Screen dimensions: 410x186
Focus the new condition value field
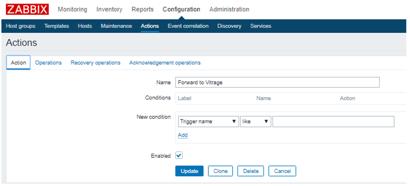[333, 122]
